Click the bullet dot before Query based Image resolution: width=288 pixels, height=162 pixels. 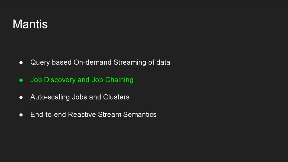(21, 63)
